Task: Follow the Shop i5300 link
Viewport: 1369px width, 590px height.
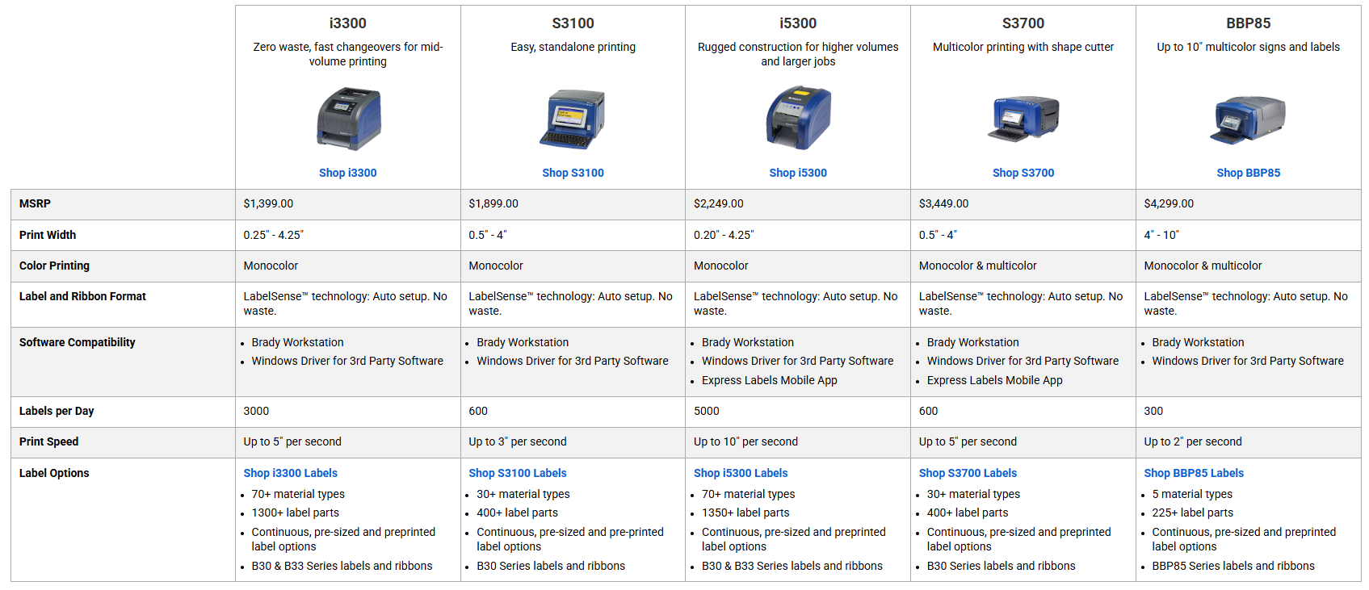Action: [x=798, y=173]
